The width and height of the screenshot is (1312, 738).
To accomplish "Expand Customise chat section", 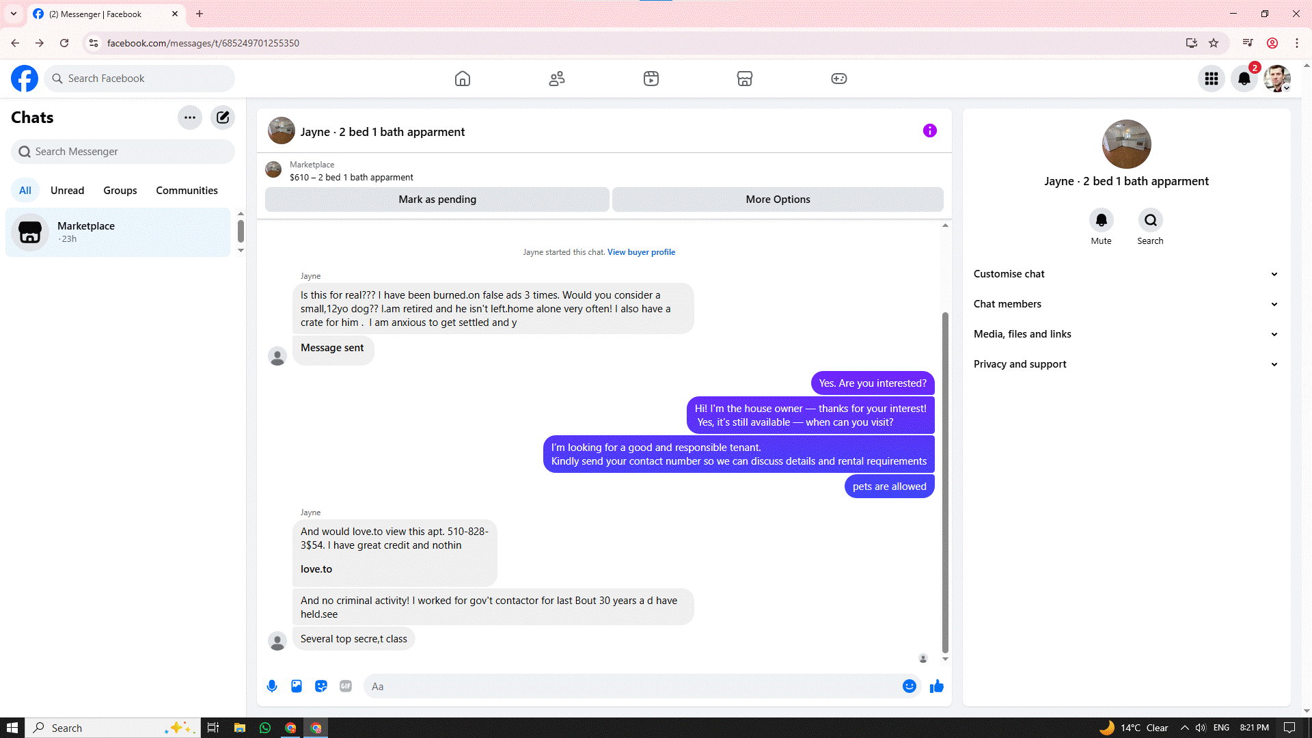I will 1125,274.
